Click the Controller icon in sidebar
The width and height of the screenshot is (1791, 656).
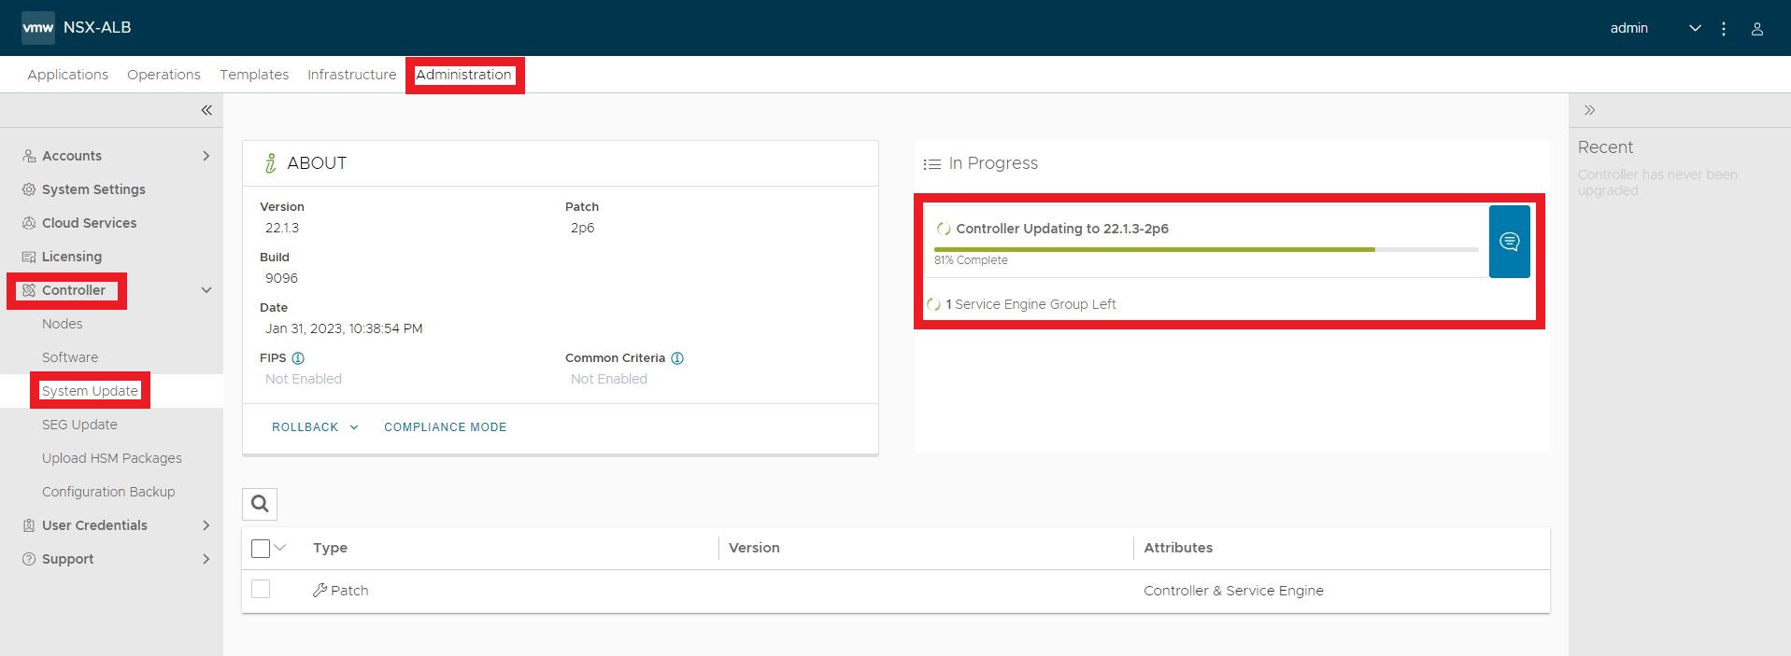(x=29, y=290)
